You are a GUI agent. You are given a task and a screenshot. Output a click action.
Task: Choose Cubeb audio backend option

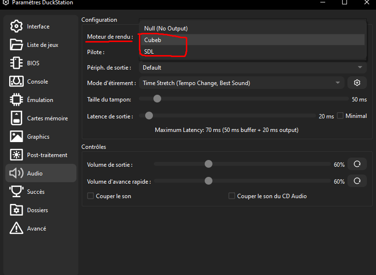pos(253,40)
